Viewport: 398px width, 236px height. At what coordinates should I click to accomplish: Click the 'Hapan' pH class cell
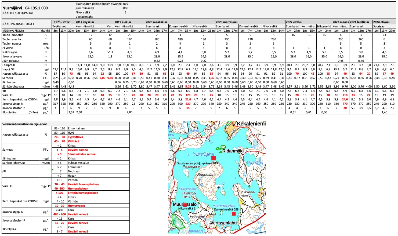72,176
